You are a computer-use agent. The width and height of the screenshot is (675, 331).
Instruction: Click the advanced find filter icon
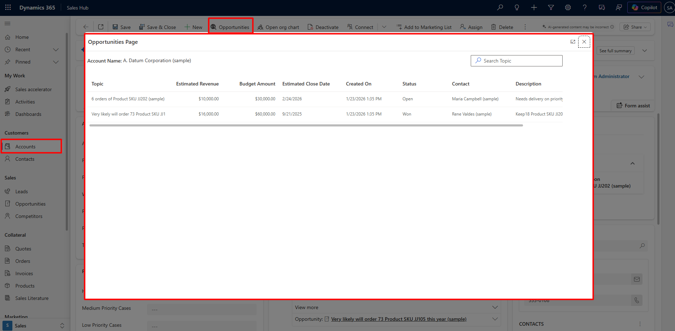(x=551, y=7)
